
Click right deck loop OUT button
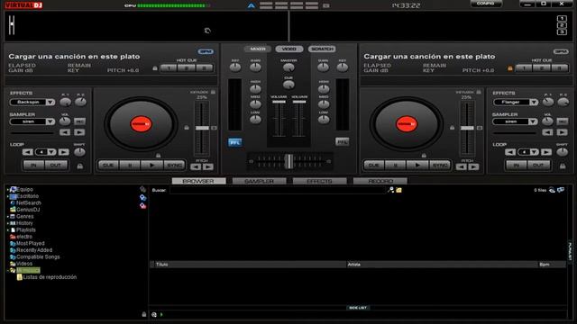538,166
